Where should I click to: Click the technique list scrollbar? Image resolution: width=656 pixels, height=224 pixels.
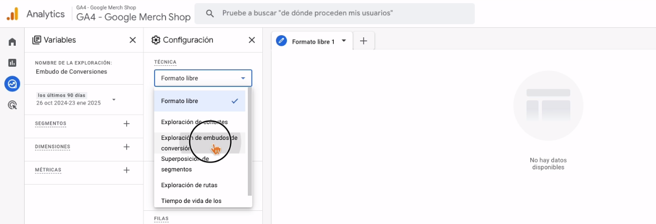[x=250, y=142]
